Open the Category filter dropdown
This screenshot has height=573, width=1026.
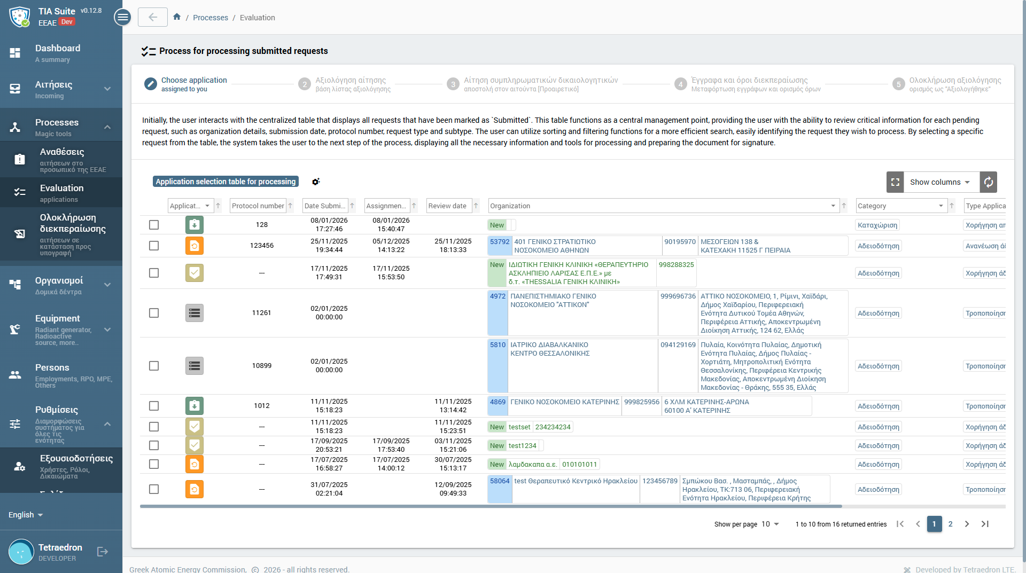pos(900,206)
